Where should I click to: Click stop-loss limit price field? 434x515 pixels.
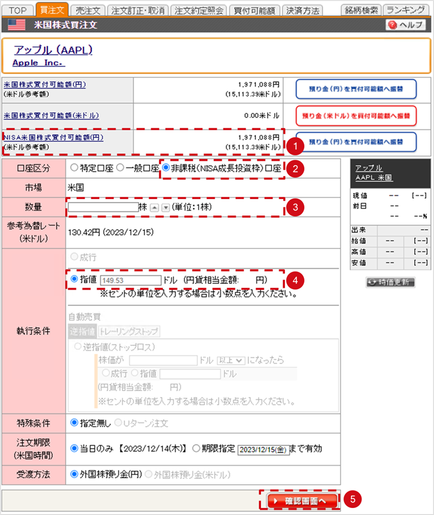click(190, 374)
